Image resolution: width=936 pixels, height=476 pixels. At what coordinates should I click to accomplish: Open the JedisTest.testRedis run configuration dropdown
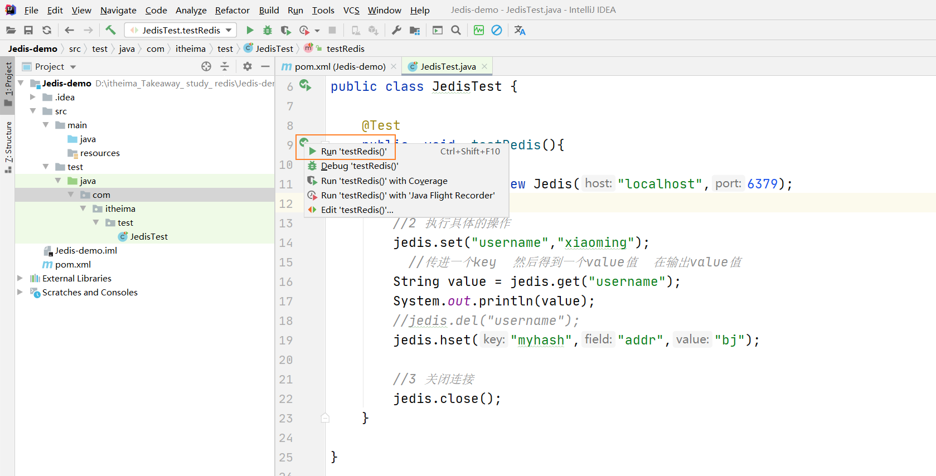point(181,30)
